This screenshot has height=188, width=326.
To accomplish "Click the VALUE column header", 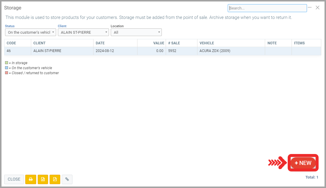I will [159, 43].
